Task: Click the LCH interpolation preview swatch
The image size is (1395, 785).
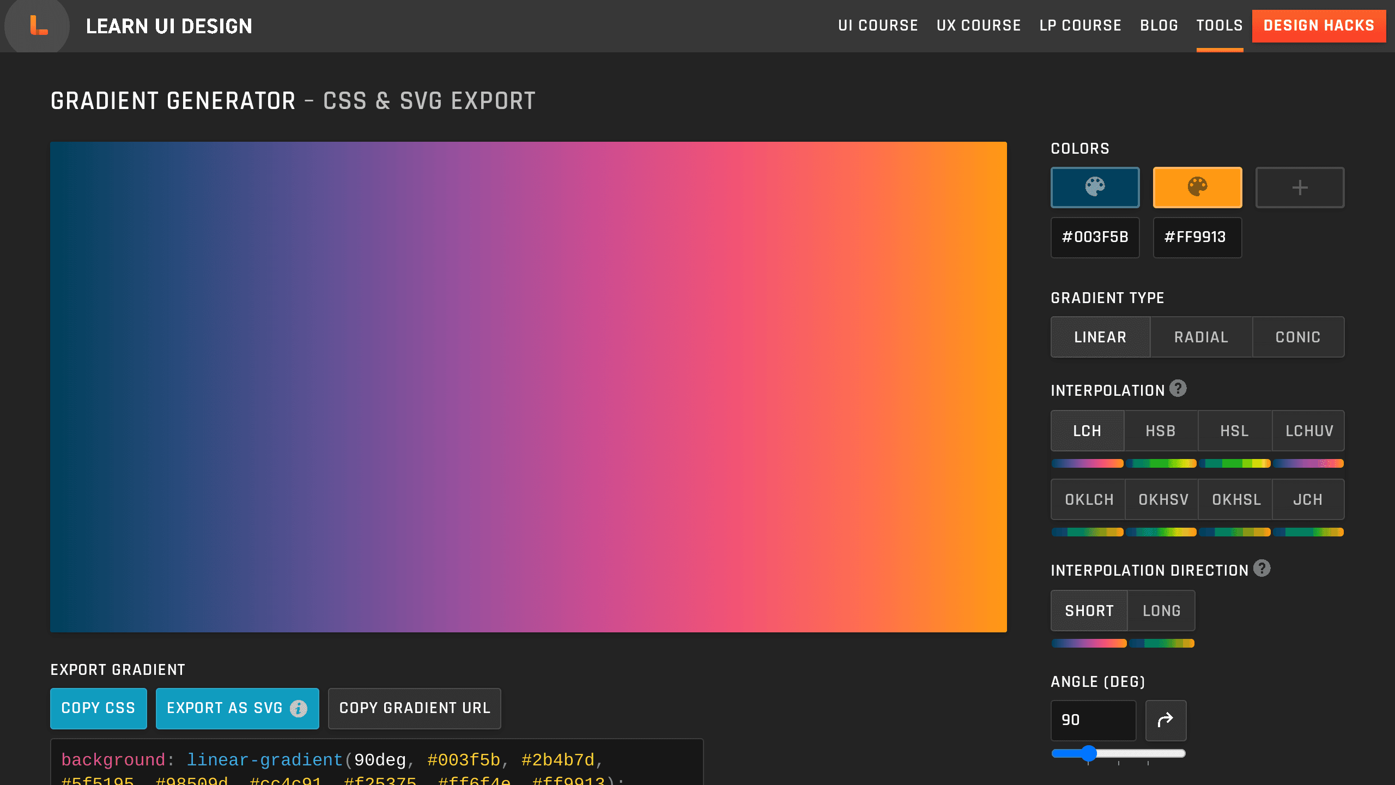Action: (x=1087, y=464)
